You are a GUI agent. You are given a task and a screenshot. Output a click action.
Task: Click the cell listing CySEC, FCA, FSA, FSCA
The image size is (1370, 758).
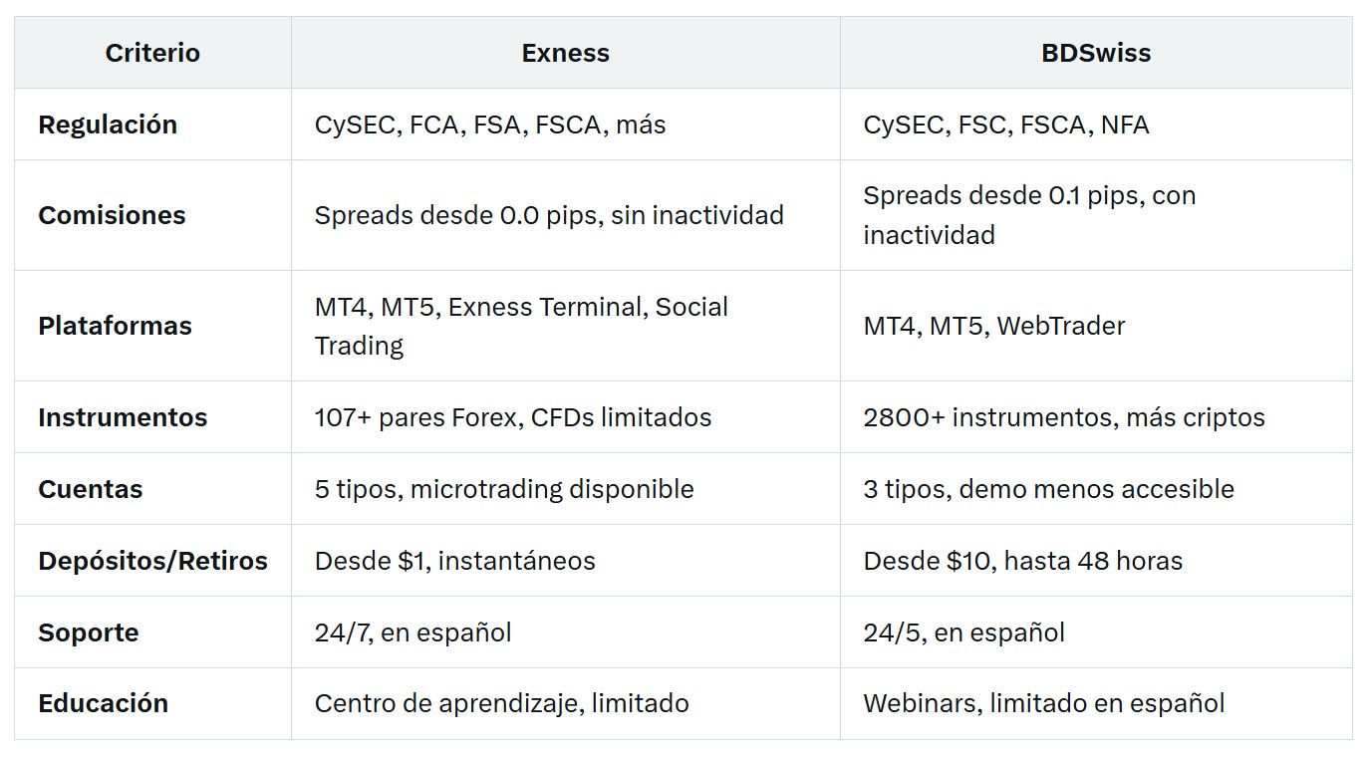[x=566, y=125]
